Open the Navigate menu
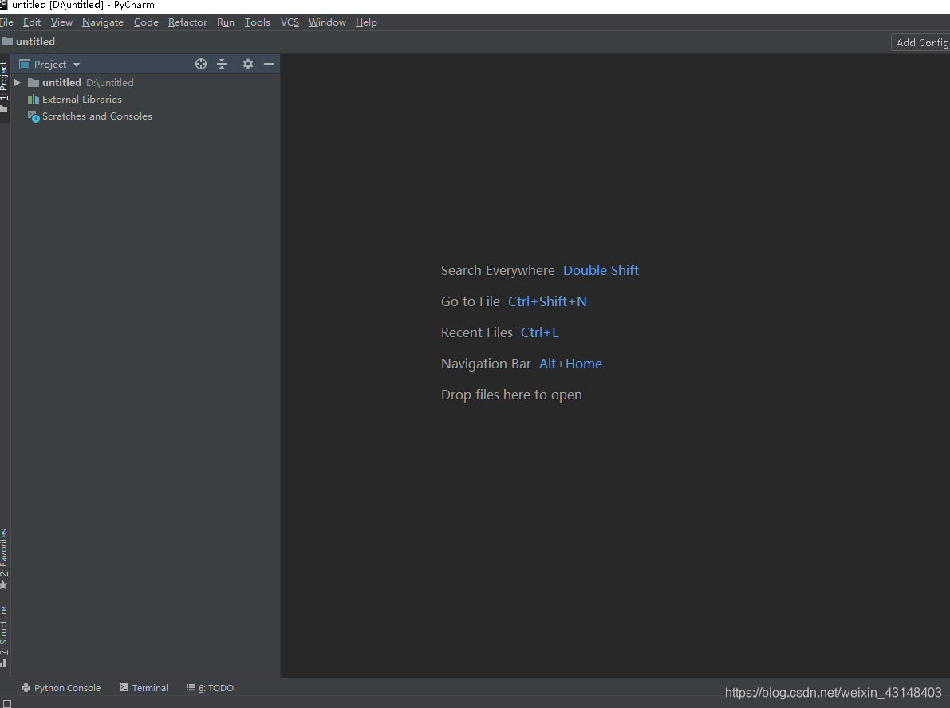Viewport: 950px width, 708px height. coord(102,22)
